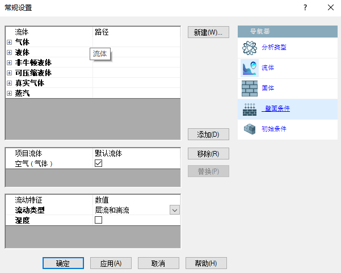Screen dimensions: 341x273
Task: Go to 流体 navigator link
Action: (x=268, y=68)
